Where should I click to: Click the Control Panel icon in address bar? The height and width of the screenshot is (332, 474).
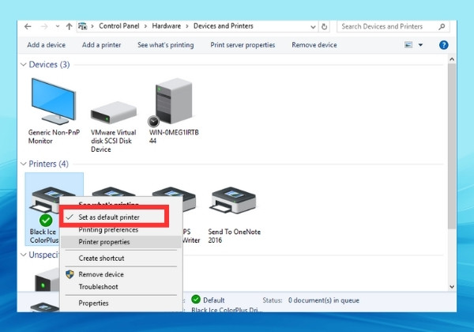coord(82,26)
